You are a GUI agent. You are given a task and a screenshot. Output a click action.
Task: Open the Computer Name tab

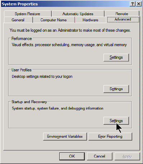coord(54,20)
